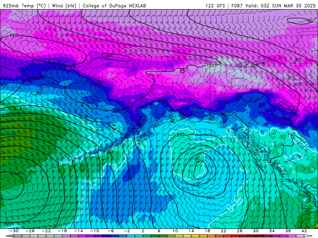The height and width of the screenshot is (238, 318).
Task: Click the 10 colorbar tick label
Action: 175,231
